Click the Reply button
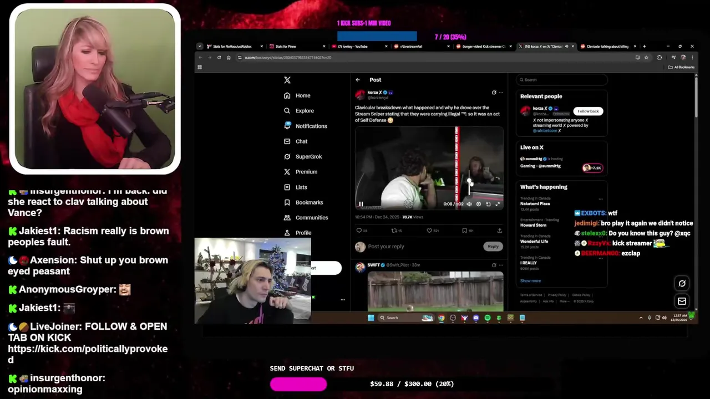This screenshot has height=399, width=710. coord(493,247)
